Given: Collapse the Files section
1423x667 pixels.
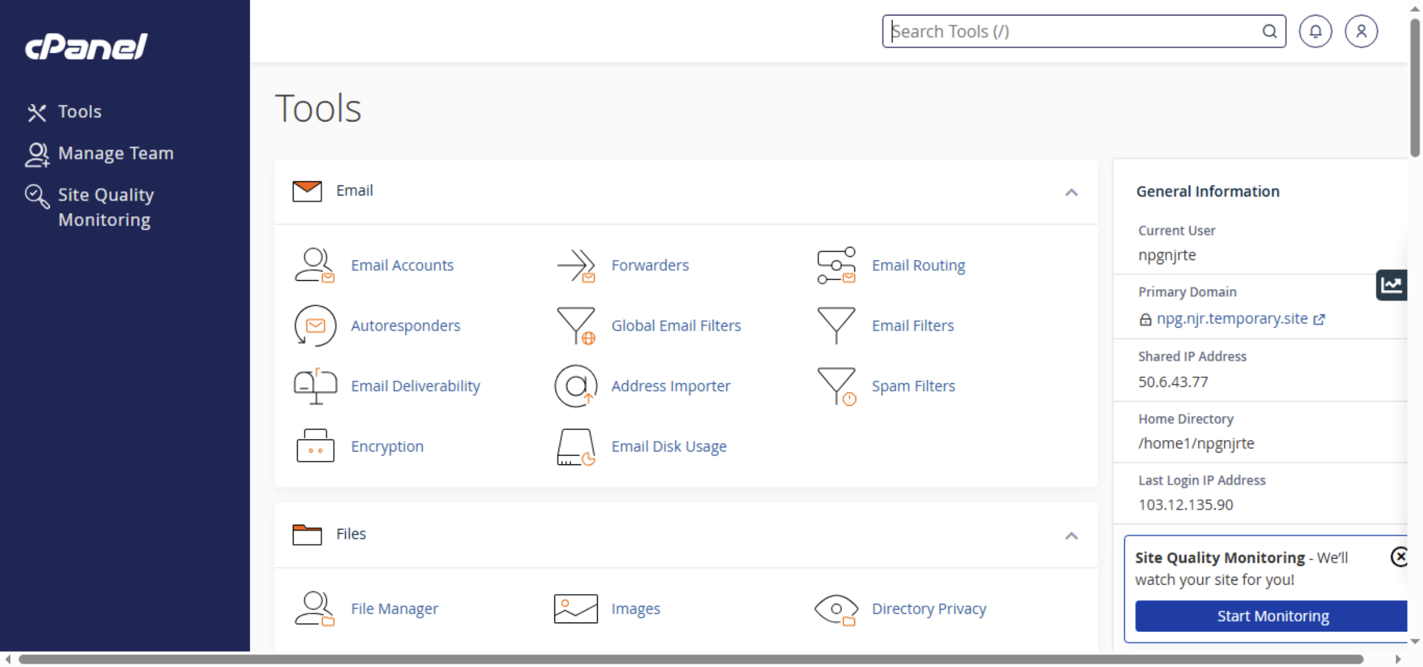Looking at the screenshot, I should [x=1071, y=535].
